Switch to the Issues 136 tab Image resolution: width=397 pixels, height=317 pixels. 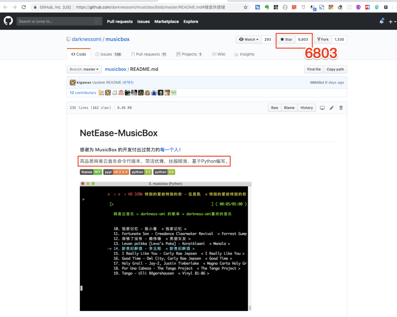tap(109, 54)
